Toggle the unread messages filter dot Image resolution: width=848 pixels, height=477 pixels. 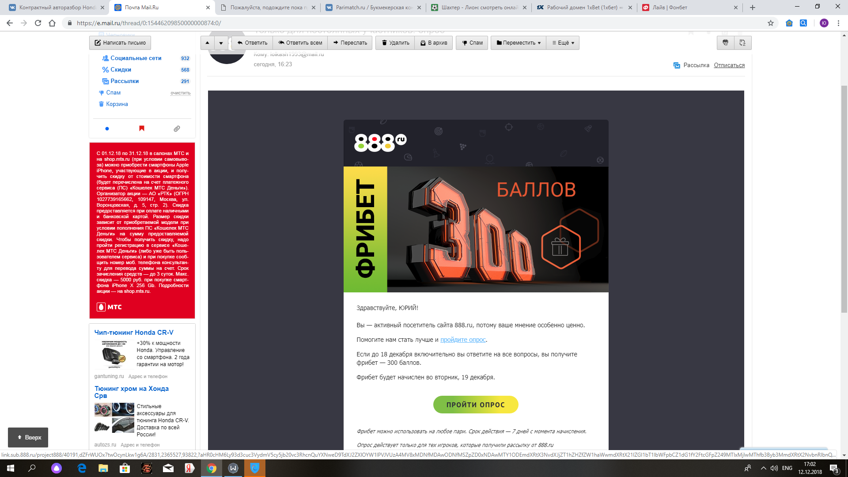(x=106, y=129)
